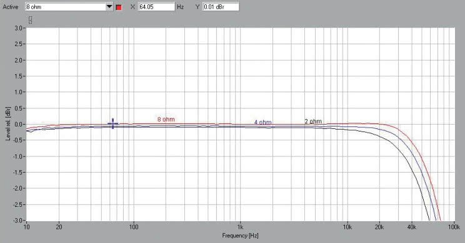
Task: Click the '10k' frequency axis tick label
Action: coord(347,227)
